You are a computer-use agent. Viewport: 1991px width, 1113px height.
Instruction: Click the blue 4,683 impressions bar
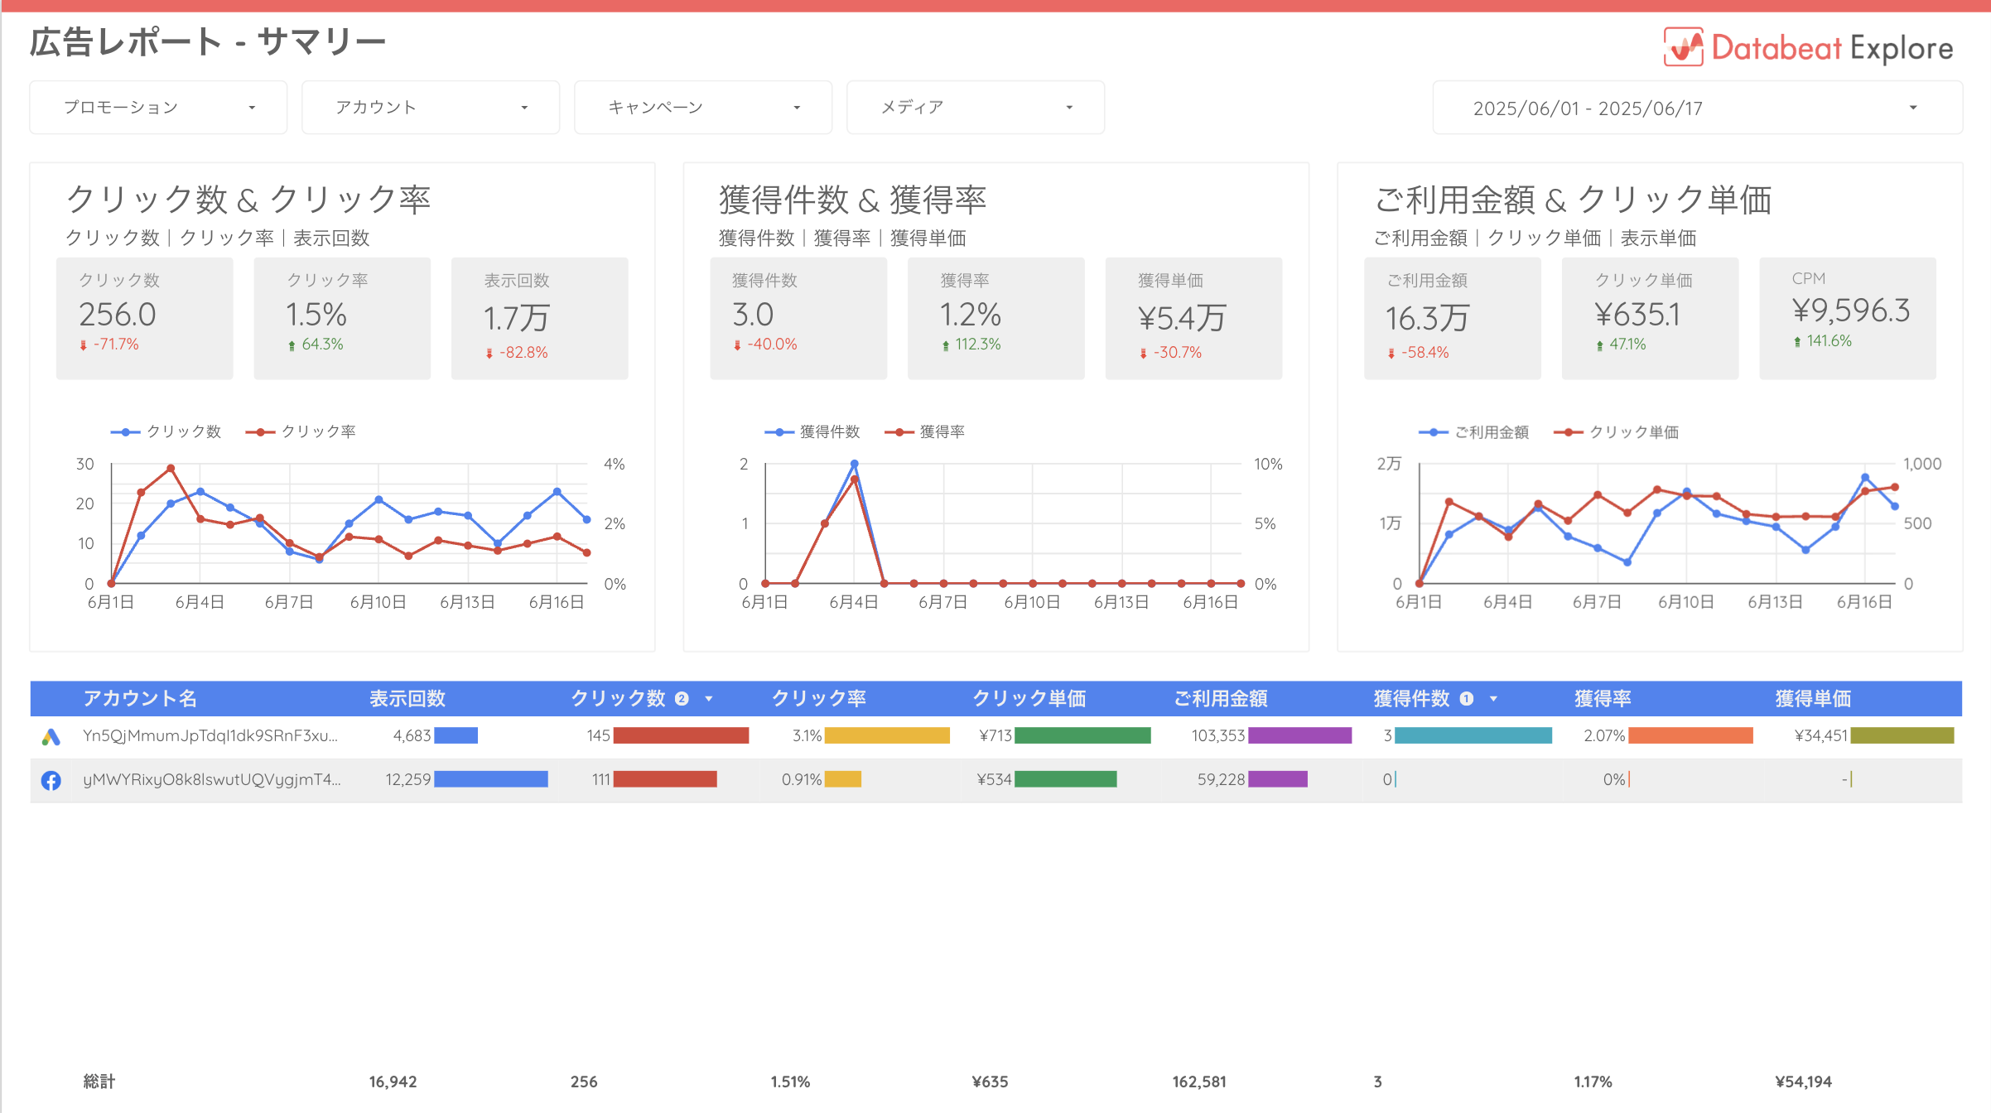[456, 735]
